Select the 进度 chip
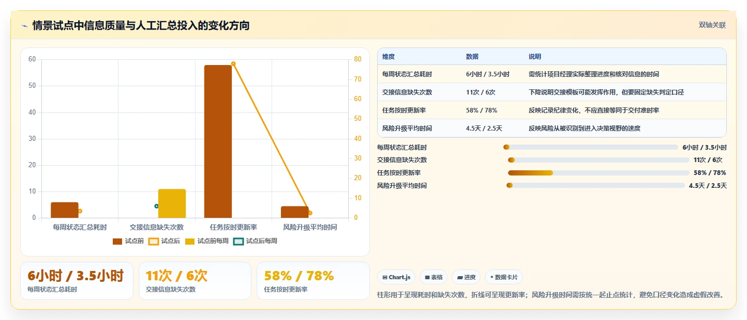747x320 pixels. pyautogui.click(x=466, y=277)
